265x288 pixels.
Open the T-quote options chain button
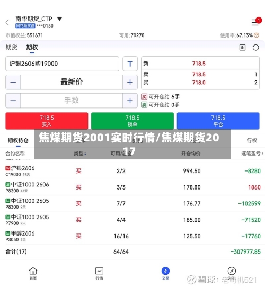tap(130, 64)
